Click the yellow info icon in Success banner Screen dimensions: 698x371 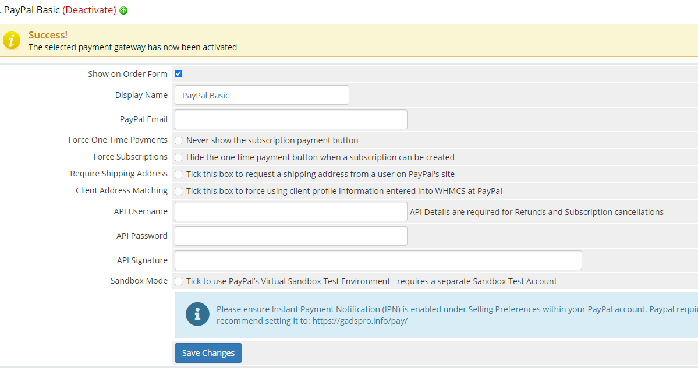pyautogui.click(x=12, y=41)
